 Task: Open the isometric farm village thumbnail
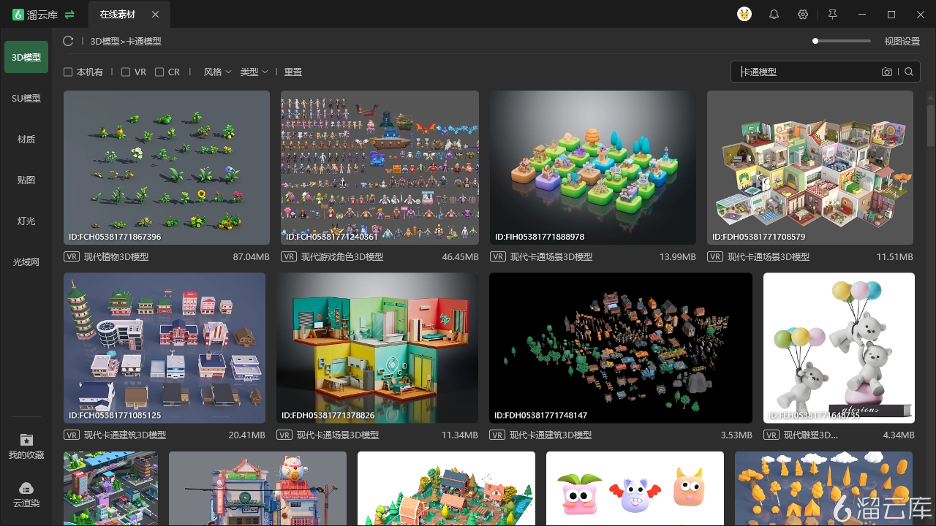point(446,488)
